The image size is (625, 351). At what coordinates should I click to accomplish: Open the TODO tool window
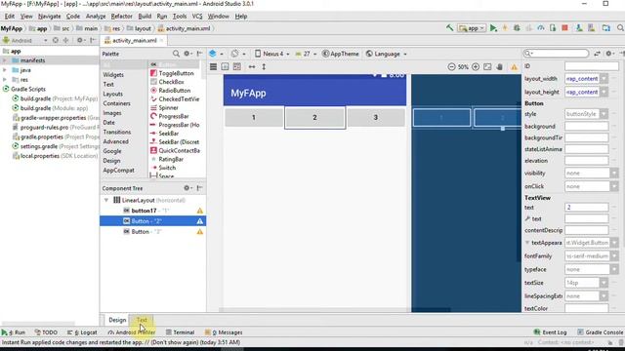pos(46,332)
